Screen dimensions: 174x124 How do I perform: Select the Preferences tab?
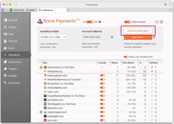coord(52,10)
